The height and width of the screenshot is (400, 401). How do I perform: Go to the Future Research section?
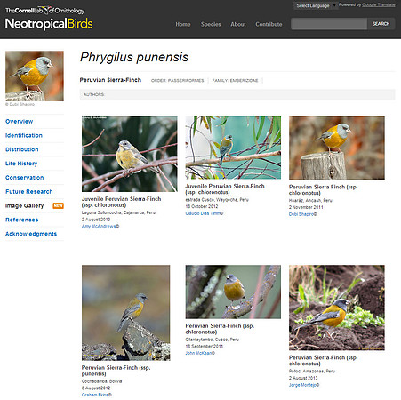click(x=29, y=192)
